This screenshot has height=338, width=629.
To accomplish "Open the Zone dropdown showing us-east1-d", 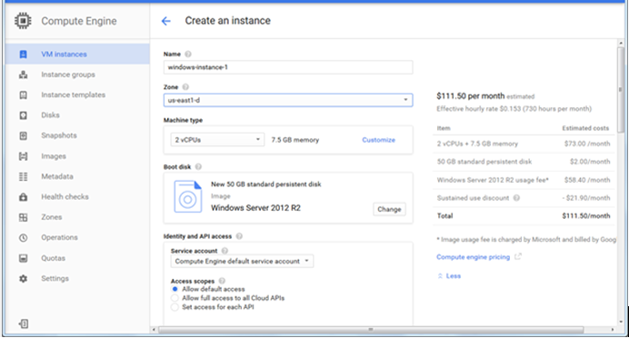I will click(288, 100).
